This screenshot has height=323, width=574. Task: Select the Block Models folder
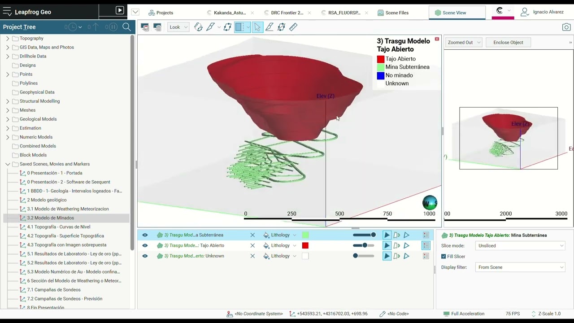coord(33,155)
